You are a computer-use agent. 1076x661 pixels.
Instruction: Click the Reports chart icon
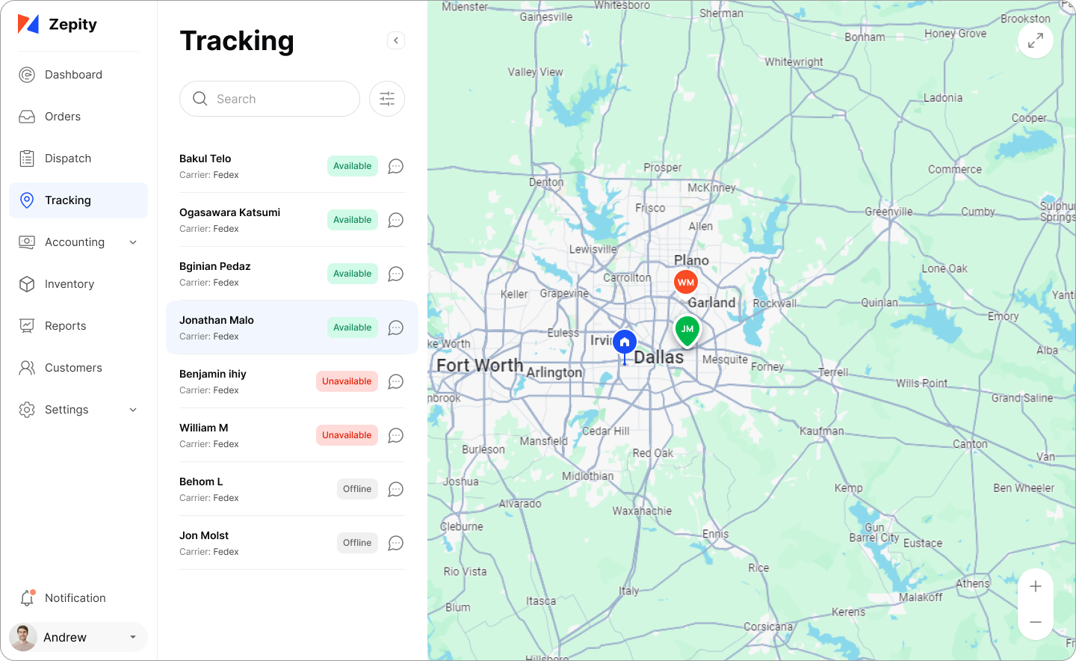27,325
